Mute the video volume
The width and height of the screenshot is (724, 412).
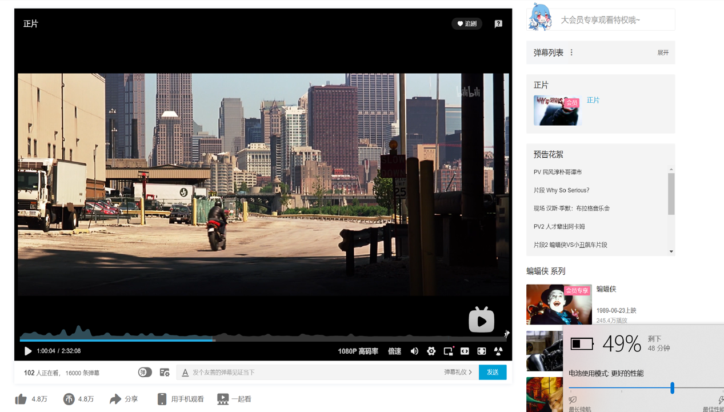414,351
